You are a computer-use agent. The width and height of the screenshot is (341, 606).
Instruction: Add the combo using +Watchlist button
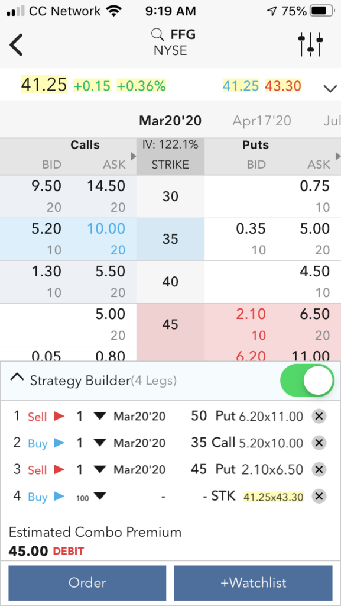[x=253, y=583]
